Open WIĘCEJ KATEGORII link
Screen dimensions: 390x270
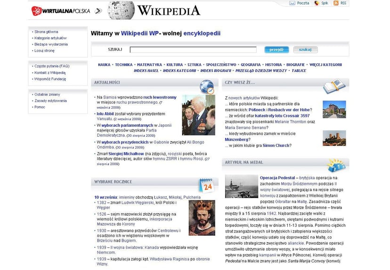tap(325, 65)
